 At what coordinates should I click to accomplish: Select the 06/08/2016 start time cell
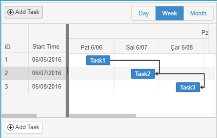tap(47, 87)
